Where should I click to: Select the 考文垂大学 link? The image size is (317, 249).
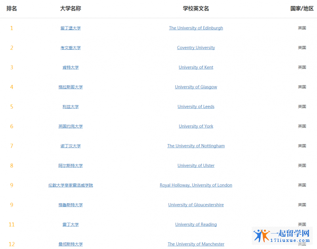pyautogui.click(x=71, y=48)
